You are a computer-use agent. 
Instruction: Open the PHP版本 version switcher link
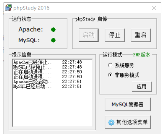coord(142,55)
